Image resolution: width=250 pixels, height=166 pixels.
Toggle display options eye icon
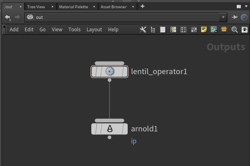click(x=245, y=30)
